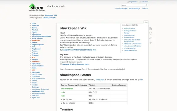
Task: Open the 'chris' keyholder profile
Action: (63, 92)
